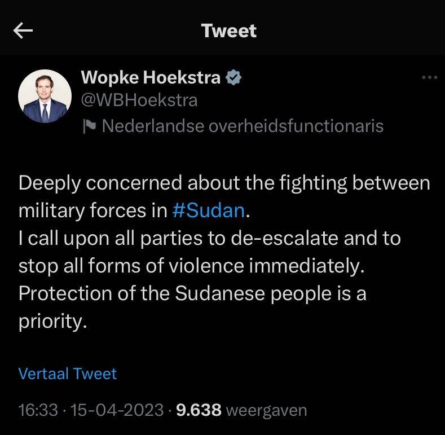445x435 pixels.
Task: Click the 16:33 timestamp
Action: [38, 410]
